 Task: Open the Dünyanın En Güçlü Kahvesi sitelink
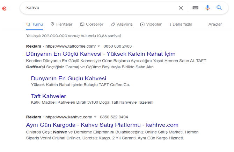tap(68, 78)
